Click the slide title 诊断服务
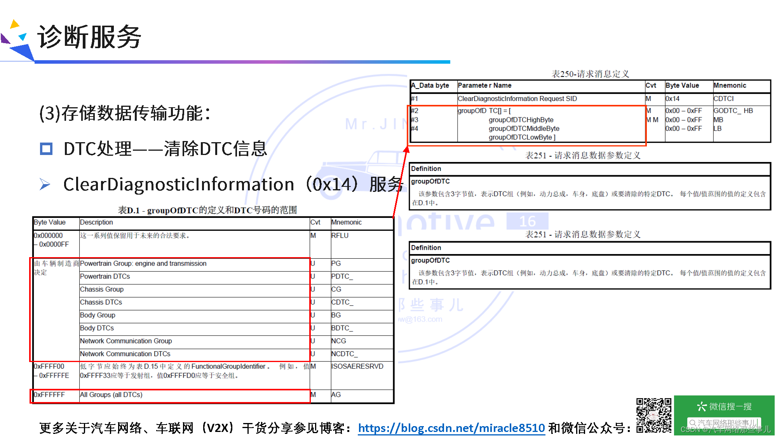The image size is (777, 437). coord(89,37)
